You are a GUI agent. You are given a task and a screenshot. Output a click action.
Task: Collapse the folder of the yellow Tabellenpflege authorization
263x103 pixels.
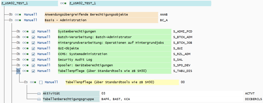(26, 82)
